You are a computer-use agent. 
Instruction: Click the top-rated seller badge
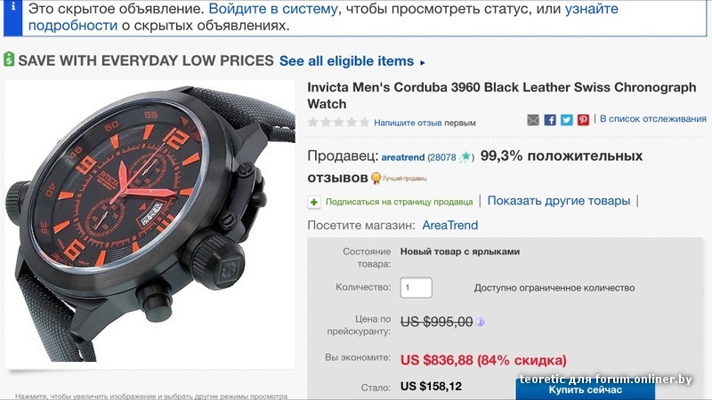(399, 179)
